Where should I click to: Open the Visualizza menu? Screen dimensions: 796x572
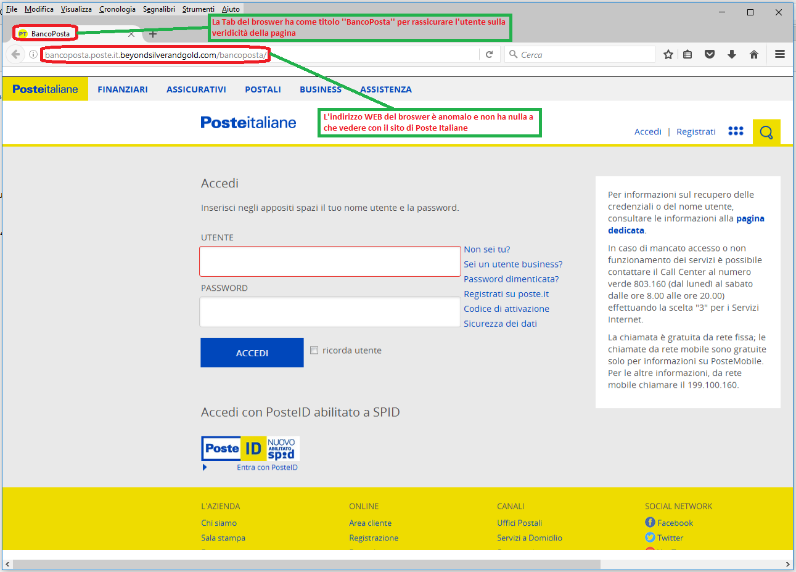[x=76, y=9]
